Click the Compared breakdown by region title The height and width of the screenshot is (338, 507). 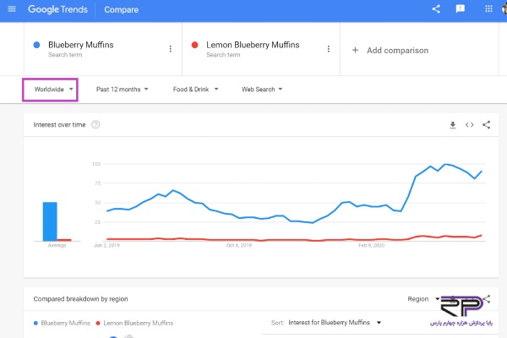pyautogui.click(x=80, y=299)
